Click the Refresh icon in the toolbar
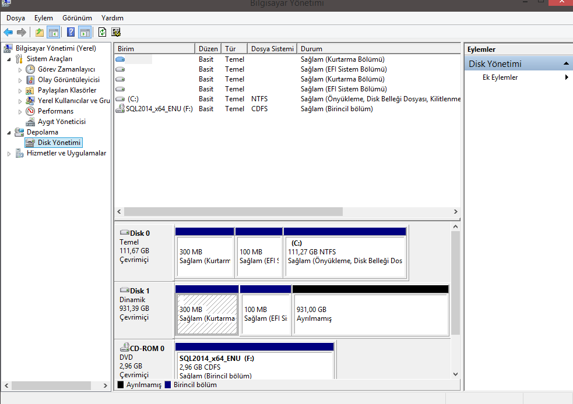573x404 pixels. (x=102, y=32)
